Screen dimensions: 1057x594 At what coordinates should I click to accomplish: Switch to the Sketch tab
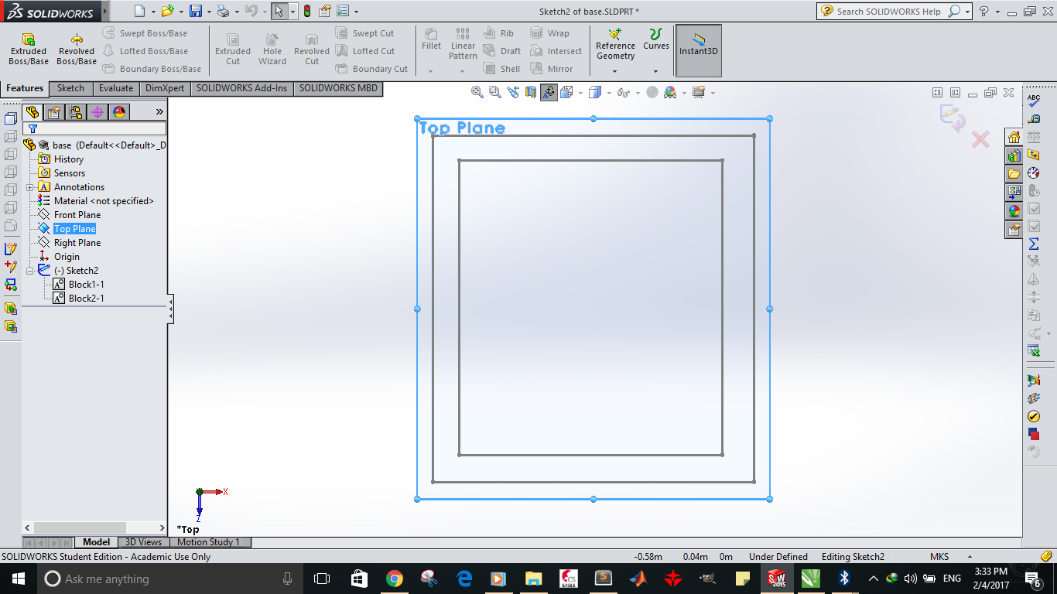click(x=70, y=88)
